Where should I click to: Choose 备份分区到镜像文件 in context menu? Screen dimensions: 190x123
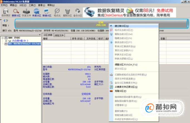click(x=134, y=83)
